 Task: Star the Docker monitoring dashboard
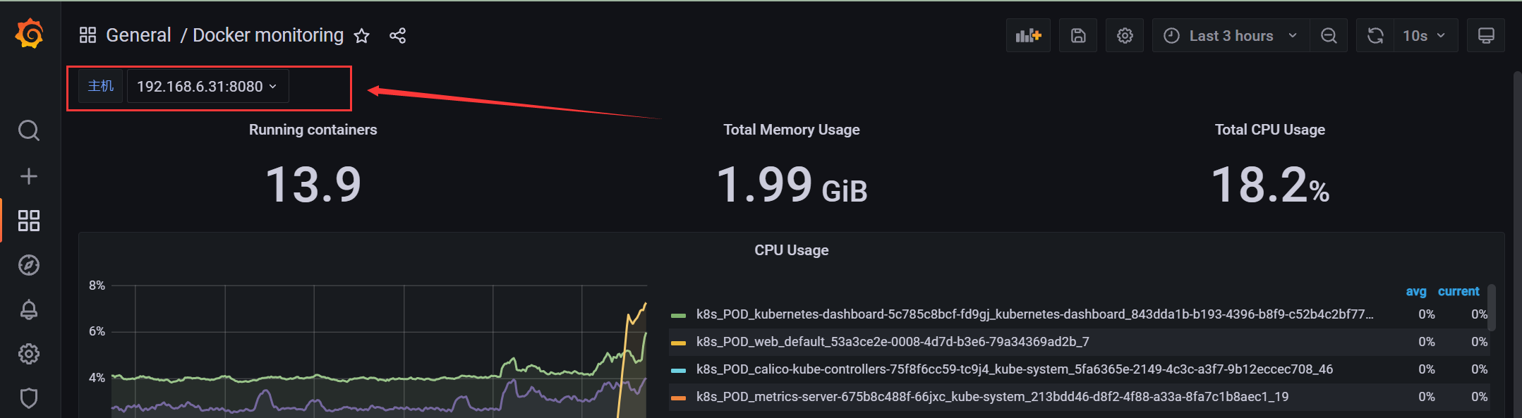click(x=362, y=36)
